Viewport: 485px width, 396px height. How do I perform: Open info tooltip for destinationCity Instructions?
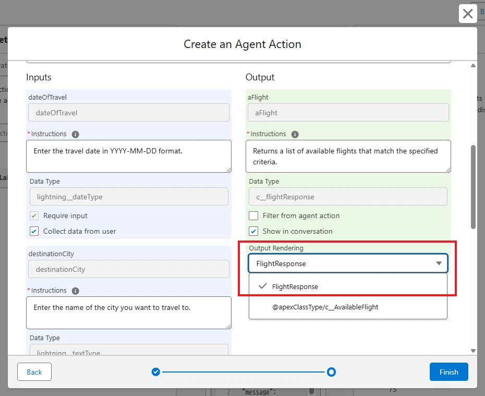[x=76, y=291]
